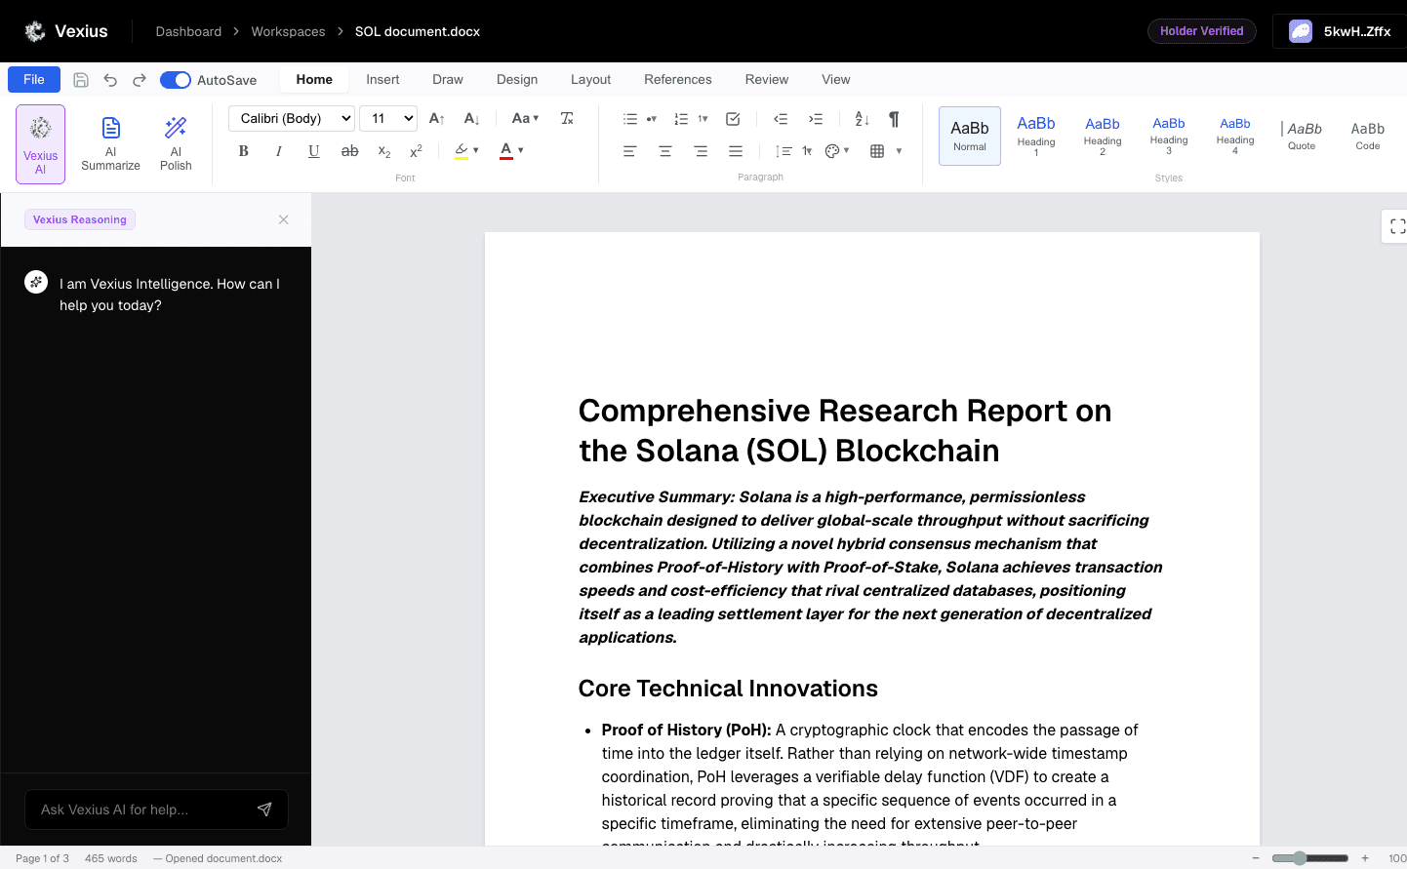The width and height of the screenshot is (1407, 869).
Task: Toggle italic formatting
Action: (x=279, y=151)
